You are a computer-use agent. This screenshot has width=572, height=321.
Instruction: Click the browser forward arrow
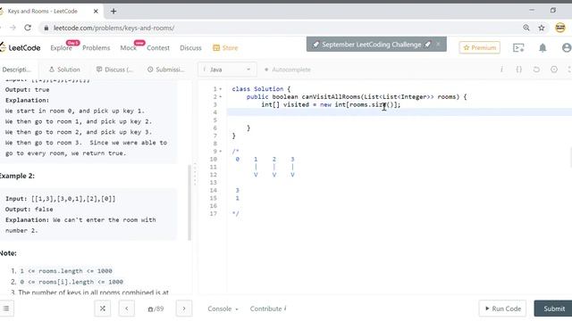click(13, 28)
